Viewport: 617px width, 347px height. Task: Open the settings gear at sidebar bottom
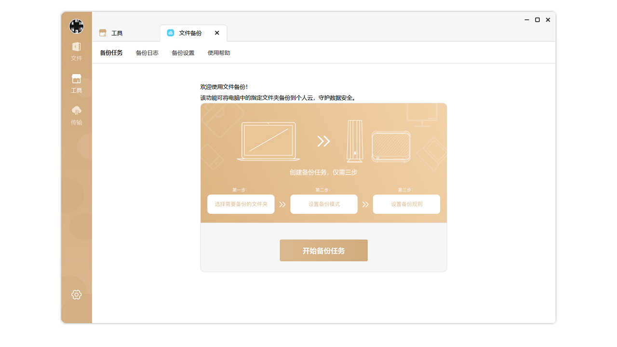coord(76,294)
